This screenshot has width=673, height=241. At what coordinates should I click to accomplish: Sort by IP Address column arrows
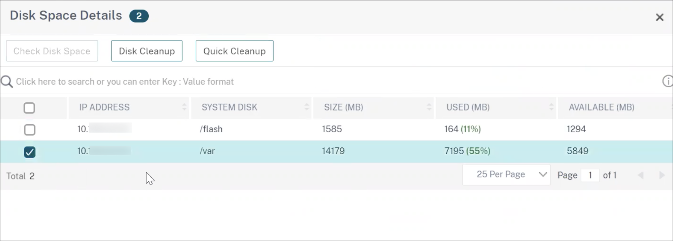point(184,107)
